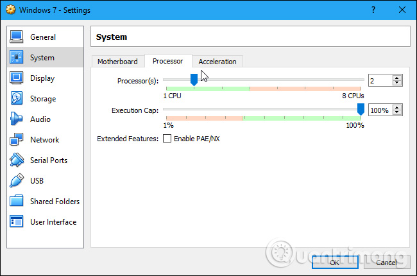
Task: Select the System category label
Action: 42,58
